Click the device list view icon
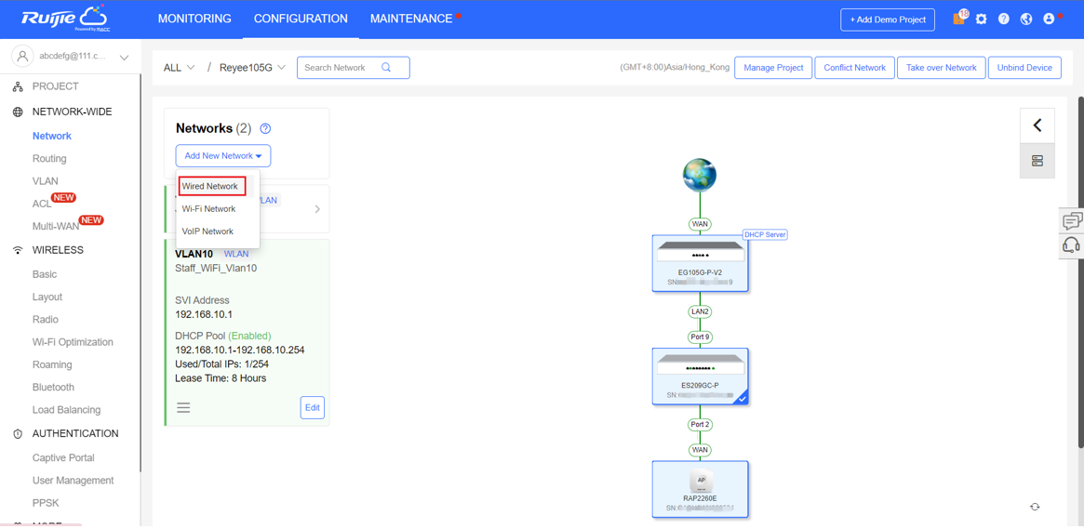 click(1037, 161)
